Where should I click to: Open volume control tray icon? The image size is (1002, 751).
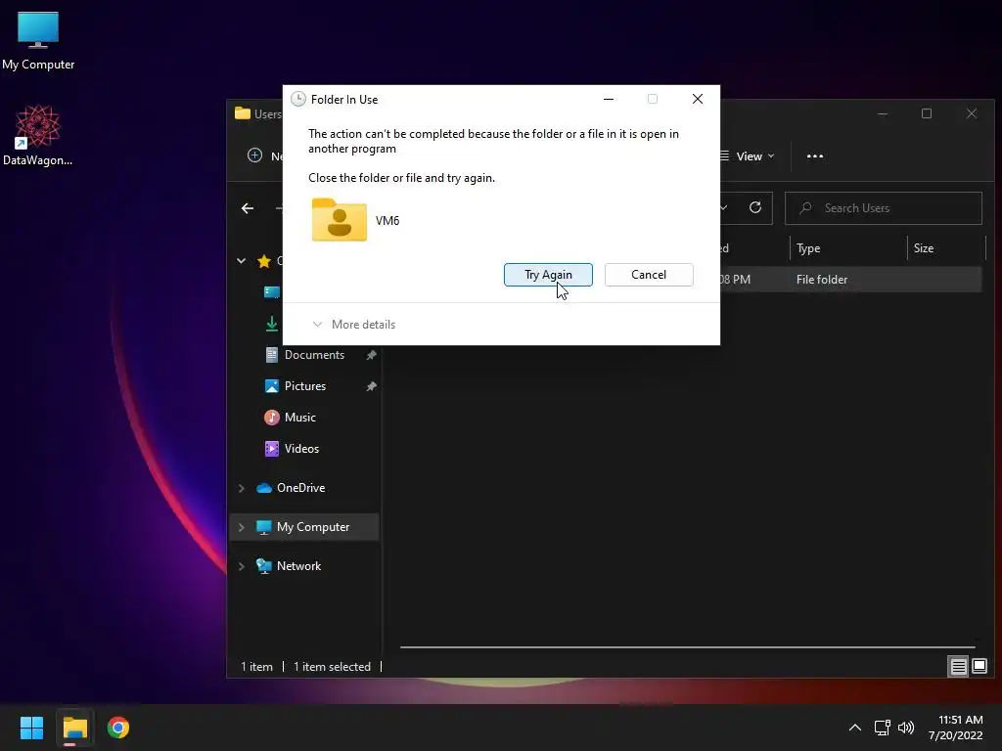click(905, 728)
